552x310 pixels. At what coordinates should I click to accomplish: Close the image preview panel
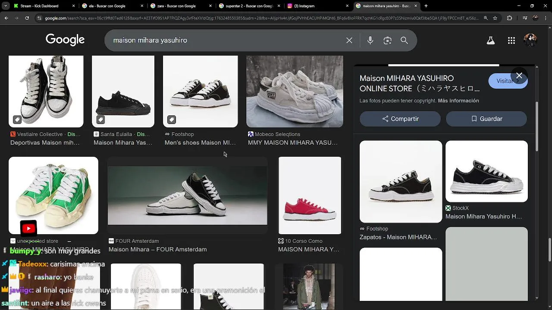click(519, 76)
